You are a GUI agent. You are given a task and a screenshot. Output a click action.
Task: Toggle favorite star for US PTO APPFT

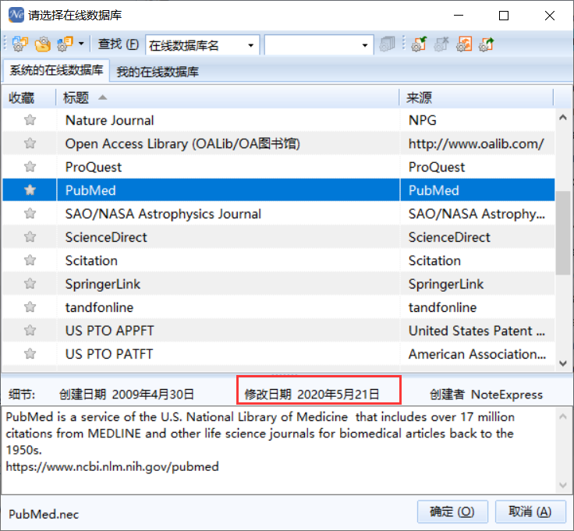(x=30, y=331)
